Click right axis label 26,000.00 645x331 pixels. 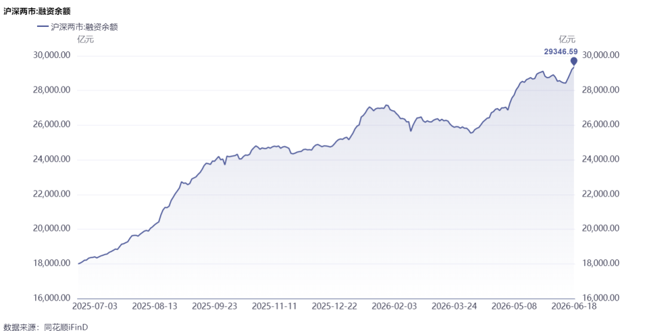click(601, 124)
